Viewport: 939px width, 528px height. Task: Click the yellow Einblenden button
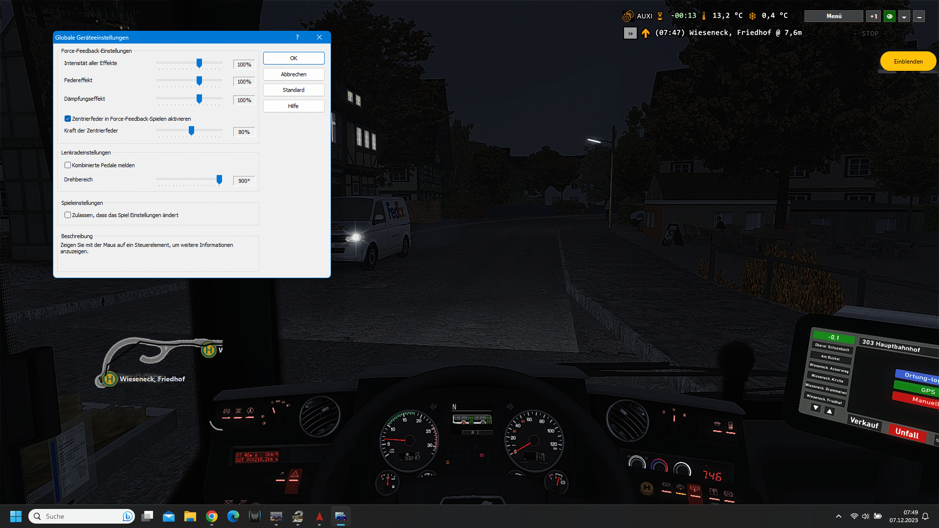click(x=908, y=62)
